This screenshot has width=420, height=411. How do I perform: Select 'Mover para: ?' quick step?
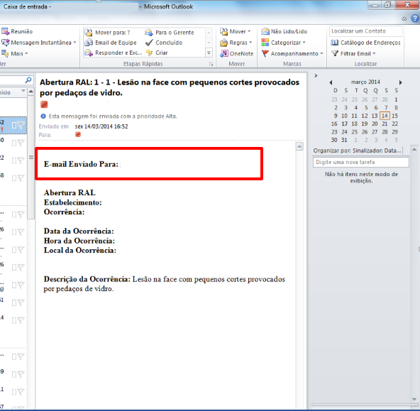[x=108, y=33]
